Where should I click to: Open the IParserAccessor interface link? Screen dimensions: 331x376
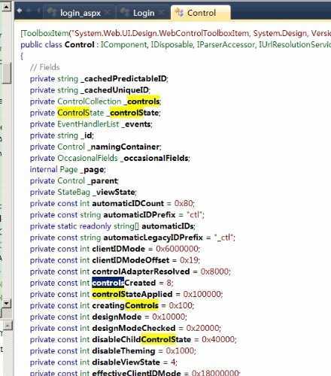226,44
